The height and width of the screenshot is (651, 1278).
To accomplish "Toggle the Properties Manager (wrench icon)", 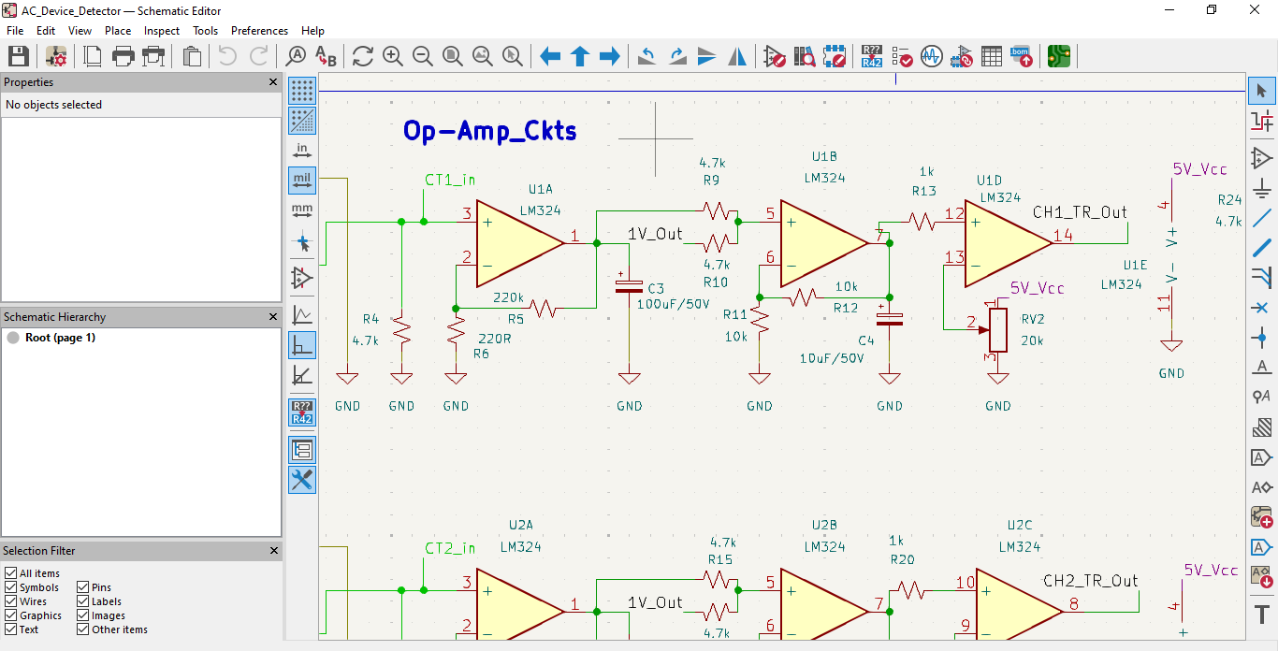I will click(301, 480).
